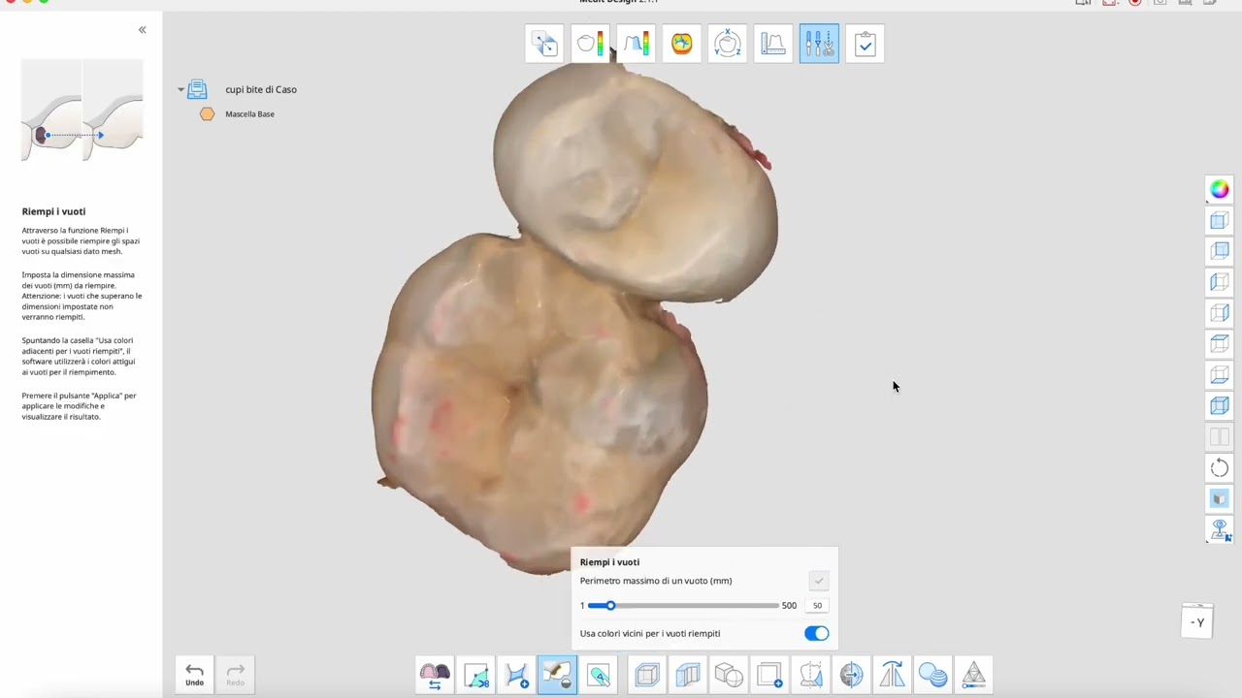Click the Perimetro massimo di un vuoto label
The image size is (1242, 698).
(x=656, y=581)
